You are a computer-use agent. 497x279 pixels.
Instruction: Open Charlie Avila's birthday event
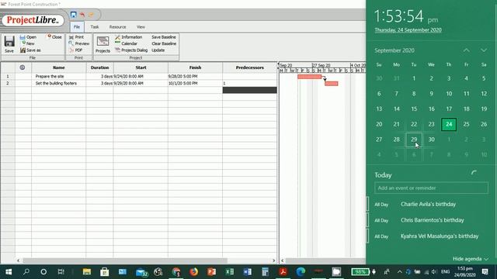pos(428,205)
